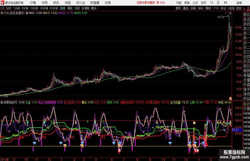The height and width of the screenshot is (161, 250).
Task: Click the diamond icon at chart top-right
Action: (x=226, y=13)
